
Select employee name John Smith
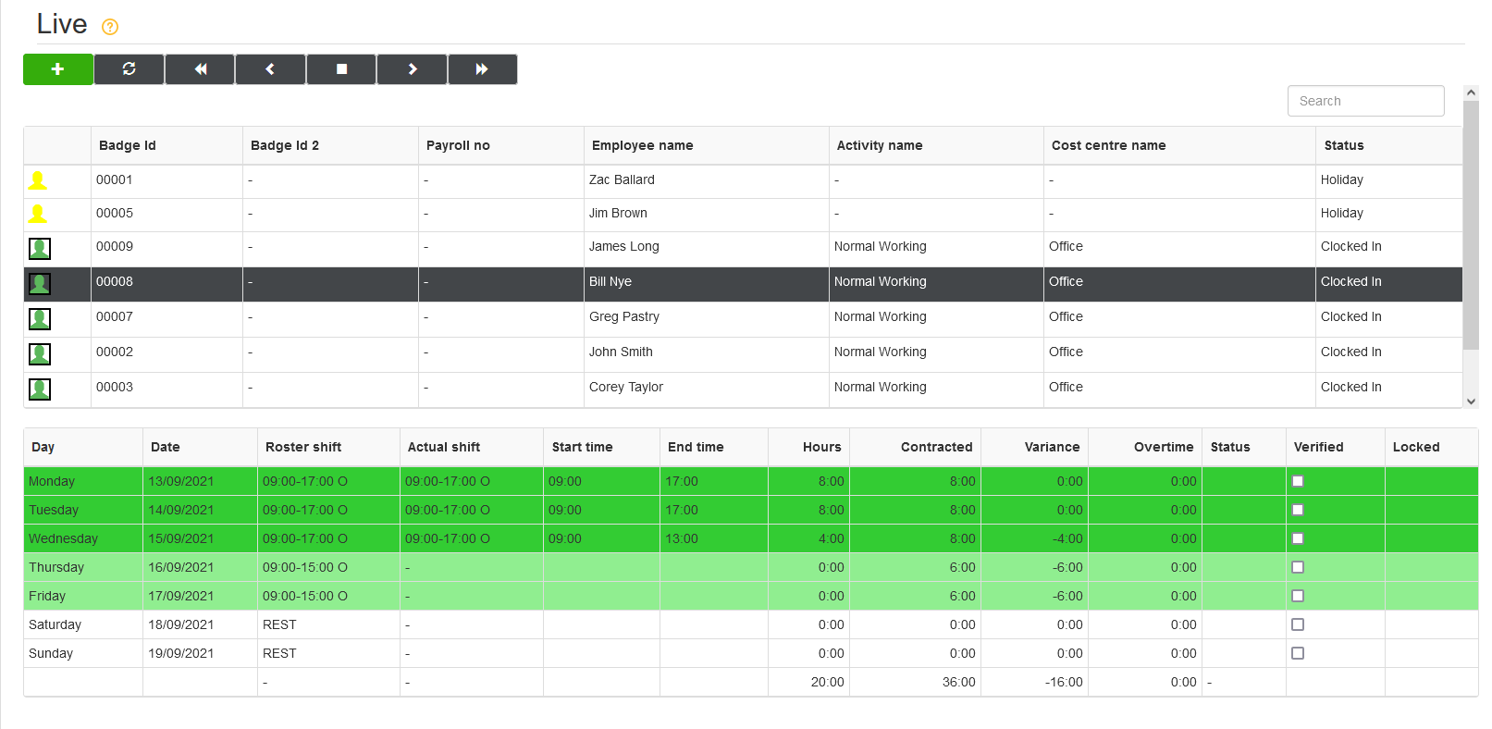point(621,352)
